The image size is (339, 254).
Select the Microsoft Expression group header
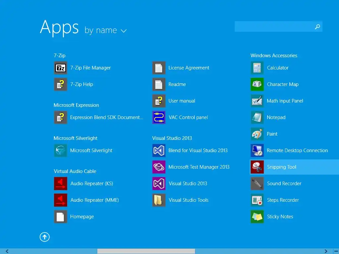click(76, 105)
